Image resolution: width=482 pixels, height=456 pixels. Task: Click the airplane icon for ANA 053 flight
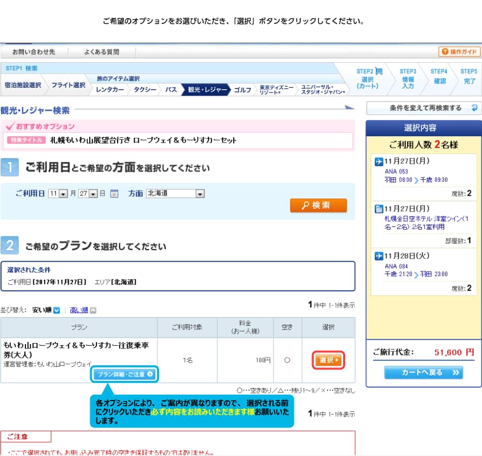tap(379, 162)
